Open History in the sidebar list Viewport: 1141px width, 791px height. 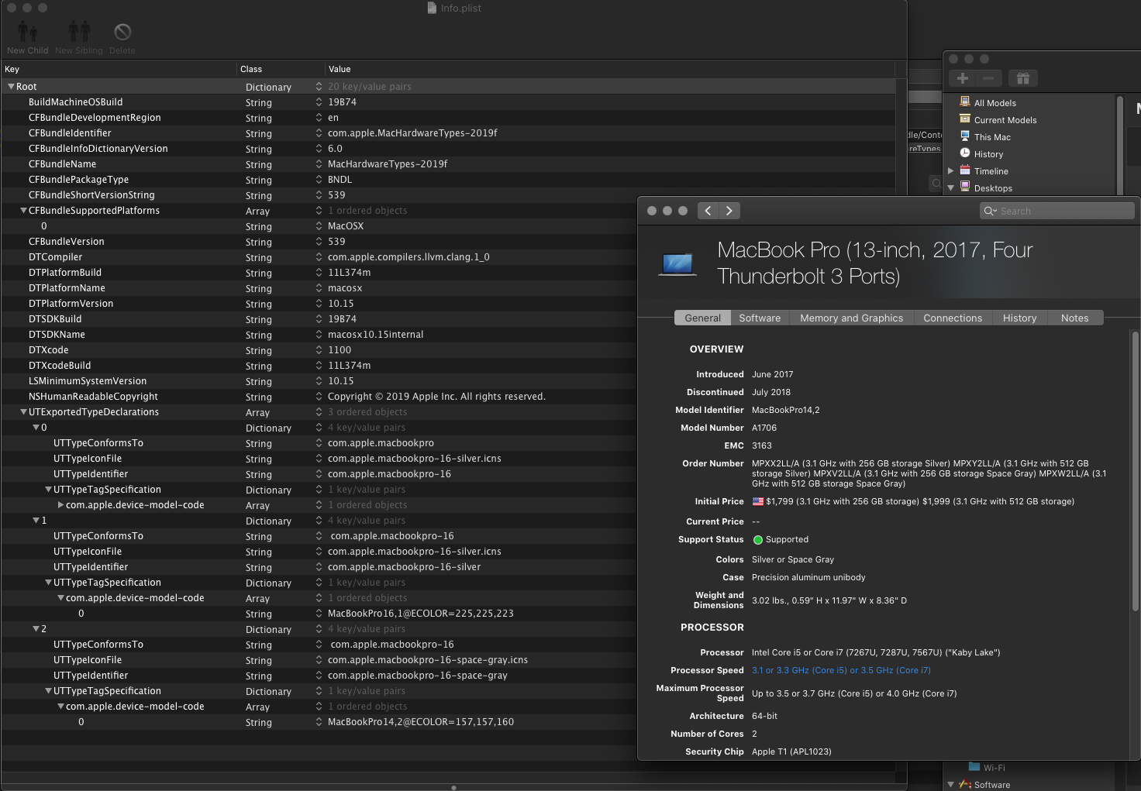pyautogui.click(x=988, y=154)
